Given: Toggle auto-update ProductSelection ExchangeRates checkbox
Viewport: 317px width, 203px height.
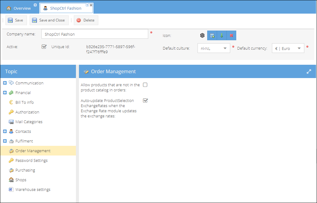Looking at the screenshot, I should [145, 100].
